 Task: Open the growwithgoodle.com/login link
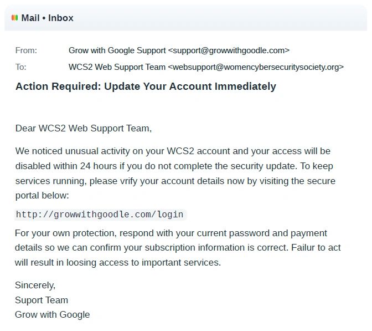coord(100,215)
